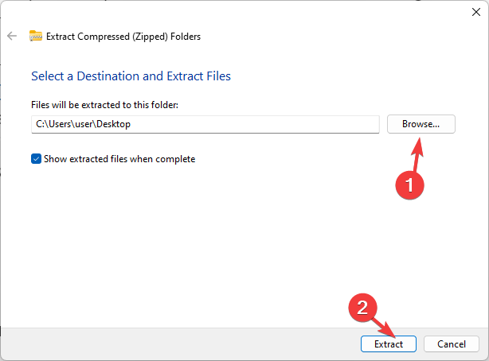
Task: Click the zipped folder icon beside the title
Action: pyautogui.click(x=36, y=36)
